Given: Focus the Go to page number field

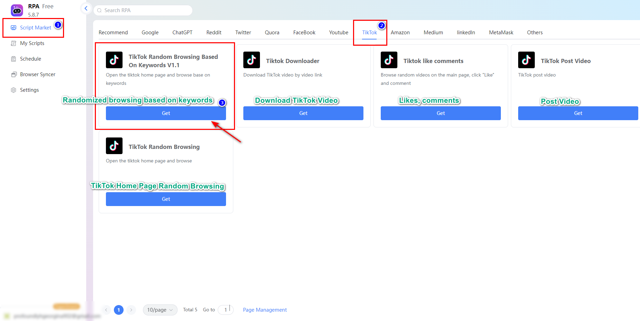Looking at the screenshot, I should pos(226,310).
